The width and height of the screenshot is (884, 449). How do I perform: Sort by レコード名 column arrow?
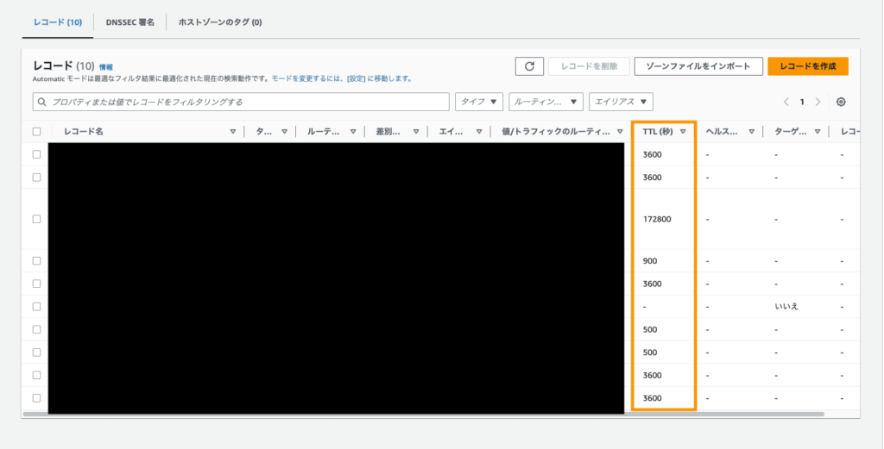(233, 132)
